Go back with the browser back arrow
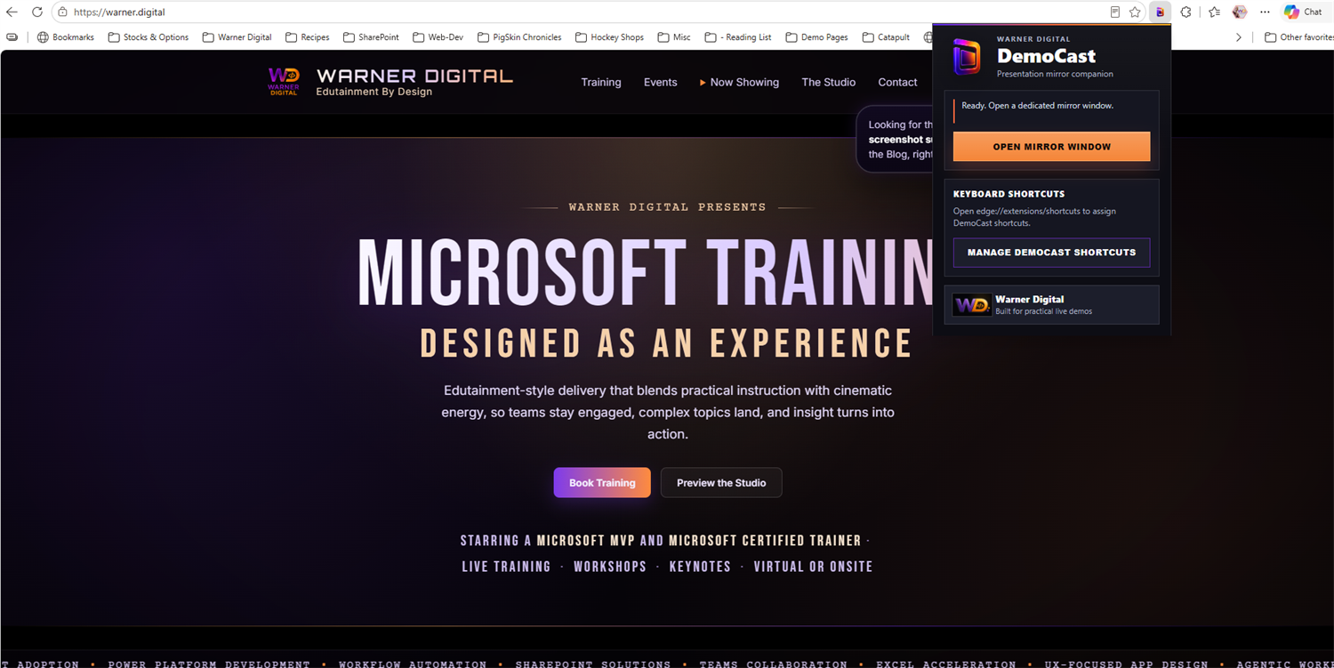The height and width of the screenshot is (668, 1334). [x=12, y=12]
